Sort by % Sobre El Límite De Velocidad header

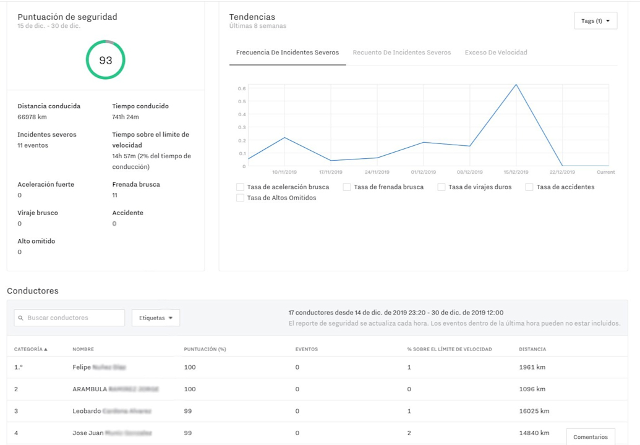coord(450,350)
